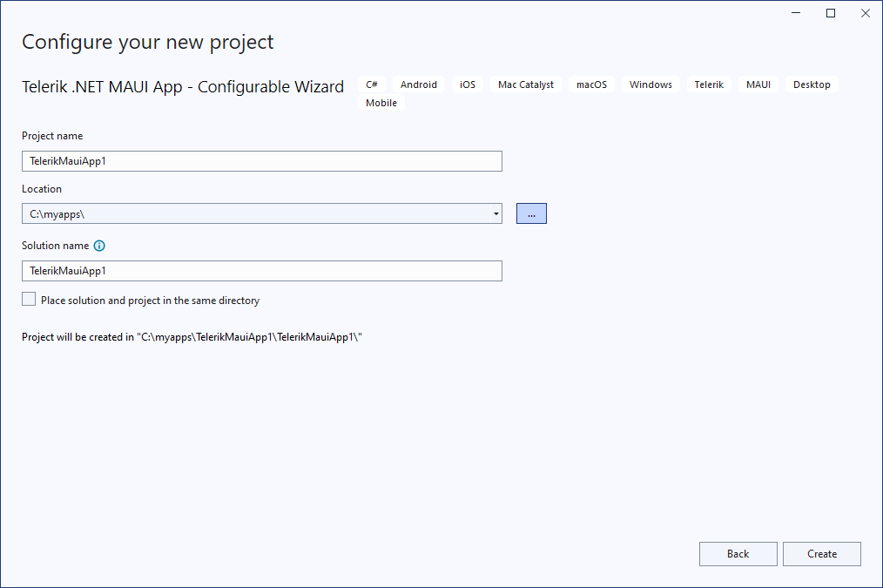Select the Mobile tag
The height and width of the screenshot is (588, 883).
pos(381,102)
